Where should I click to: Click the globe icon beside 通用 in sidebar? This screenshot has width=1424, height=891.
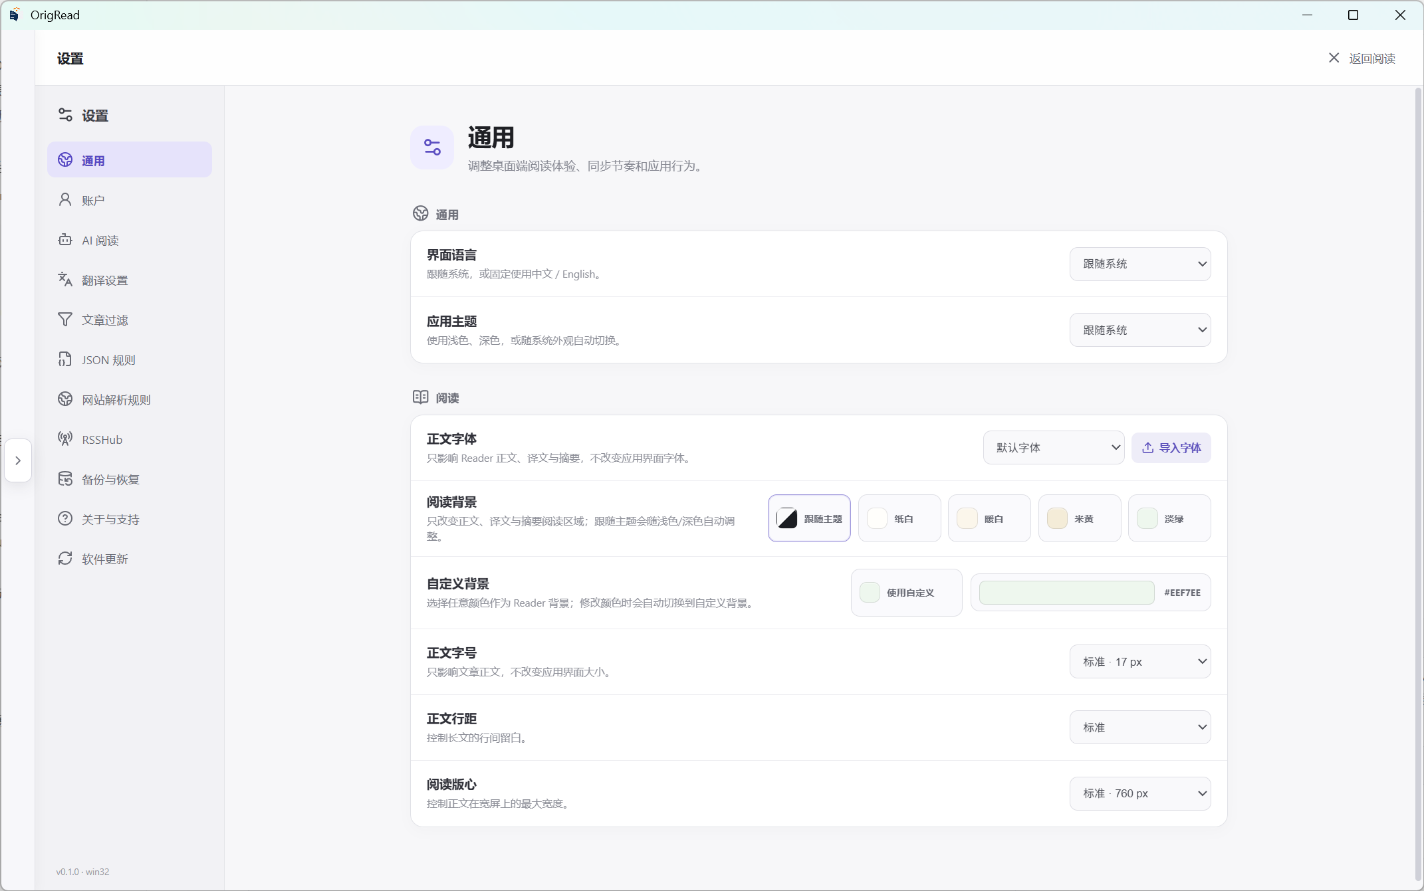[x=65, y=160]
